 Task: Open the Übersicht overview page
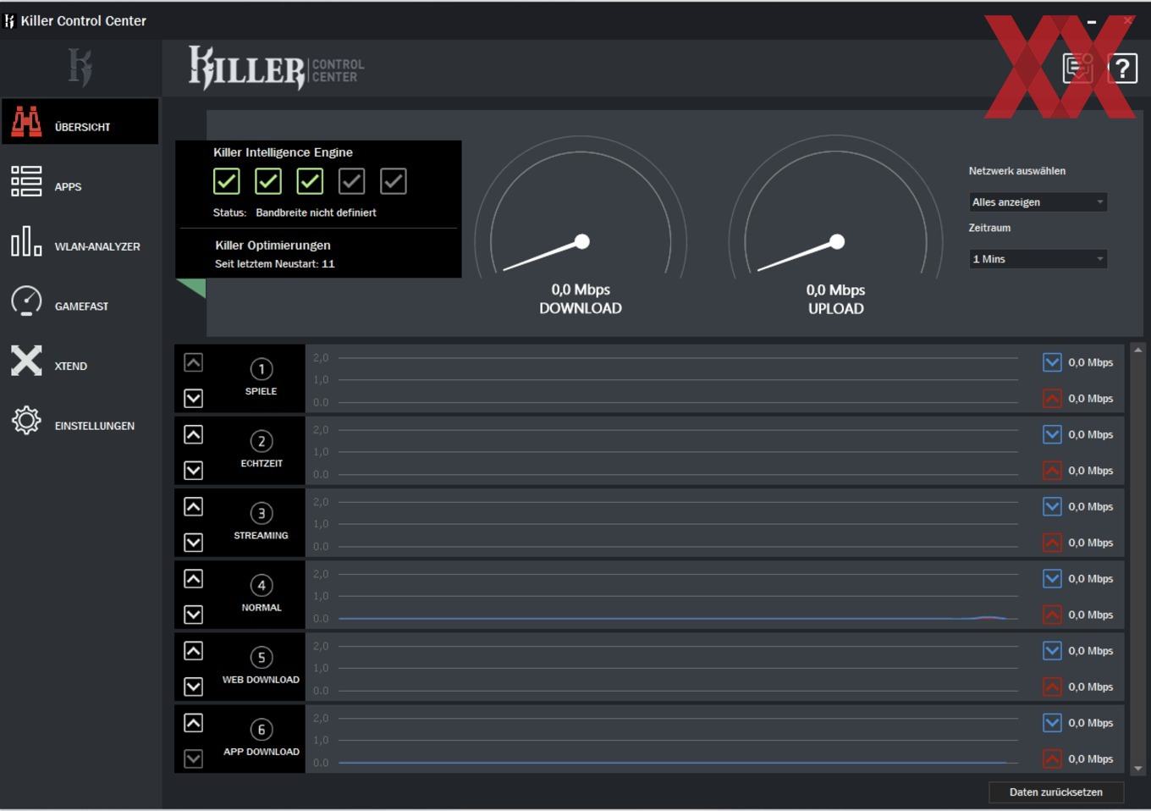(x=80, y=122)
